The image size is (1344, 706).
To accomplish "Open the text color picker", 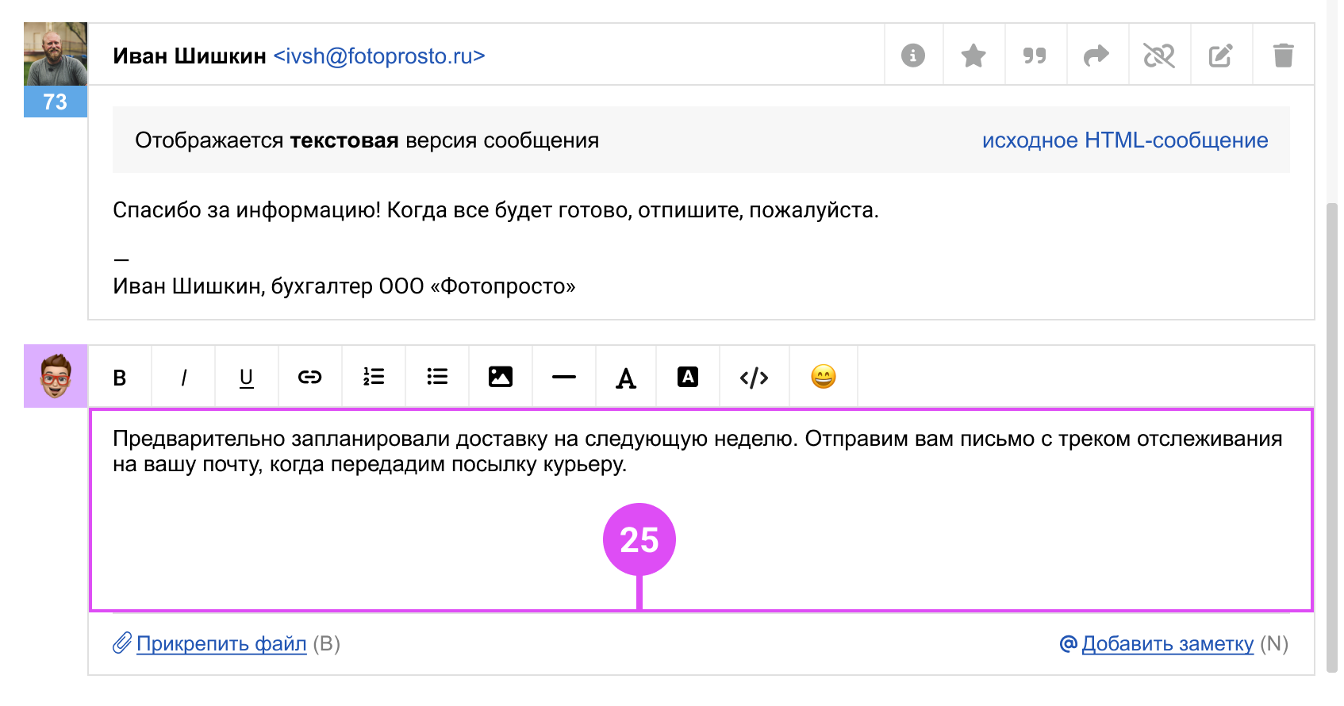I will [626, 378].
